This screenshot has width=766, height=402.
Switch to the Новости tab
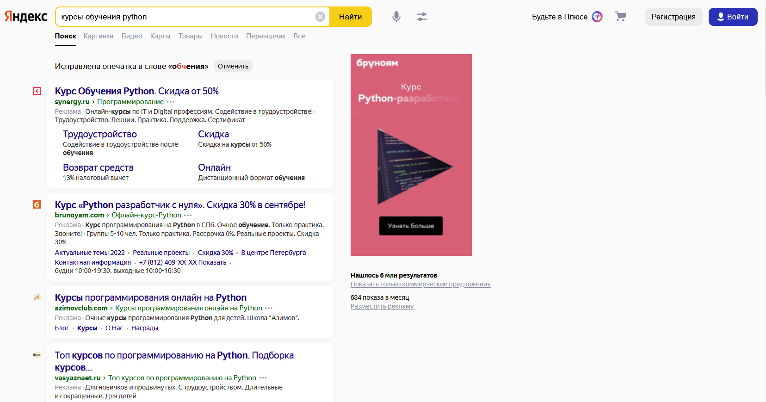click(224, 36)
